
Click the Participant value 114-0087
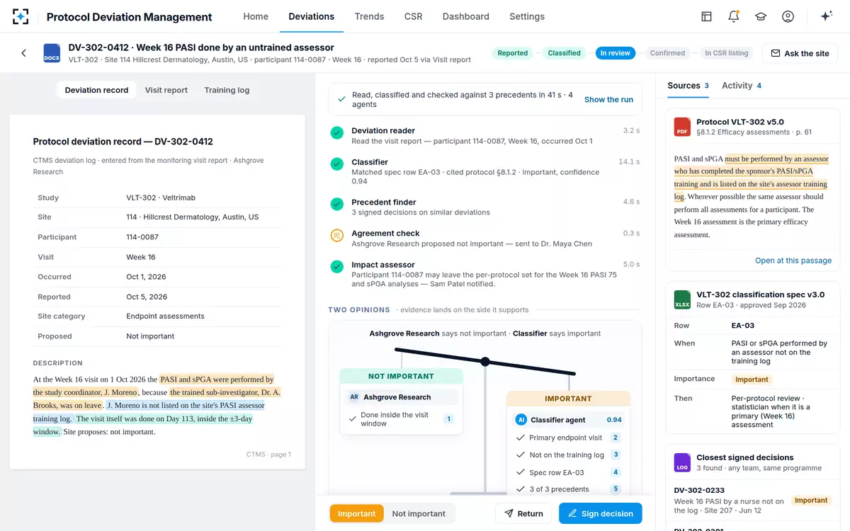(x=142, y=237)
